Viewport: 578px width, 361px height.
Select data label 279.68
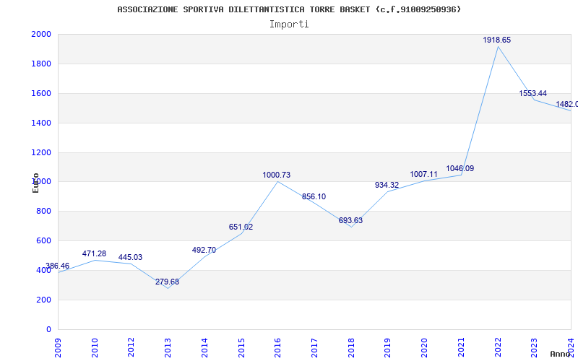pos(167,282)
